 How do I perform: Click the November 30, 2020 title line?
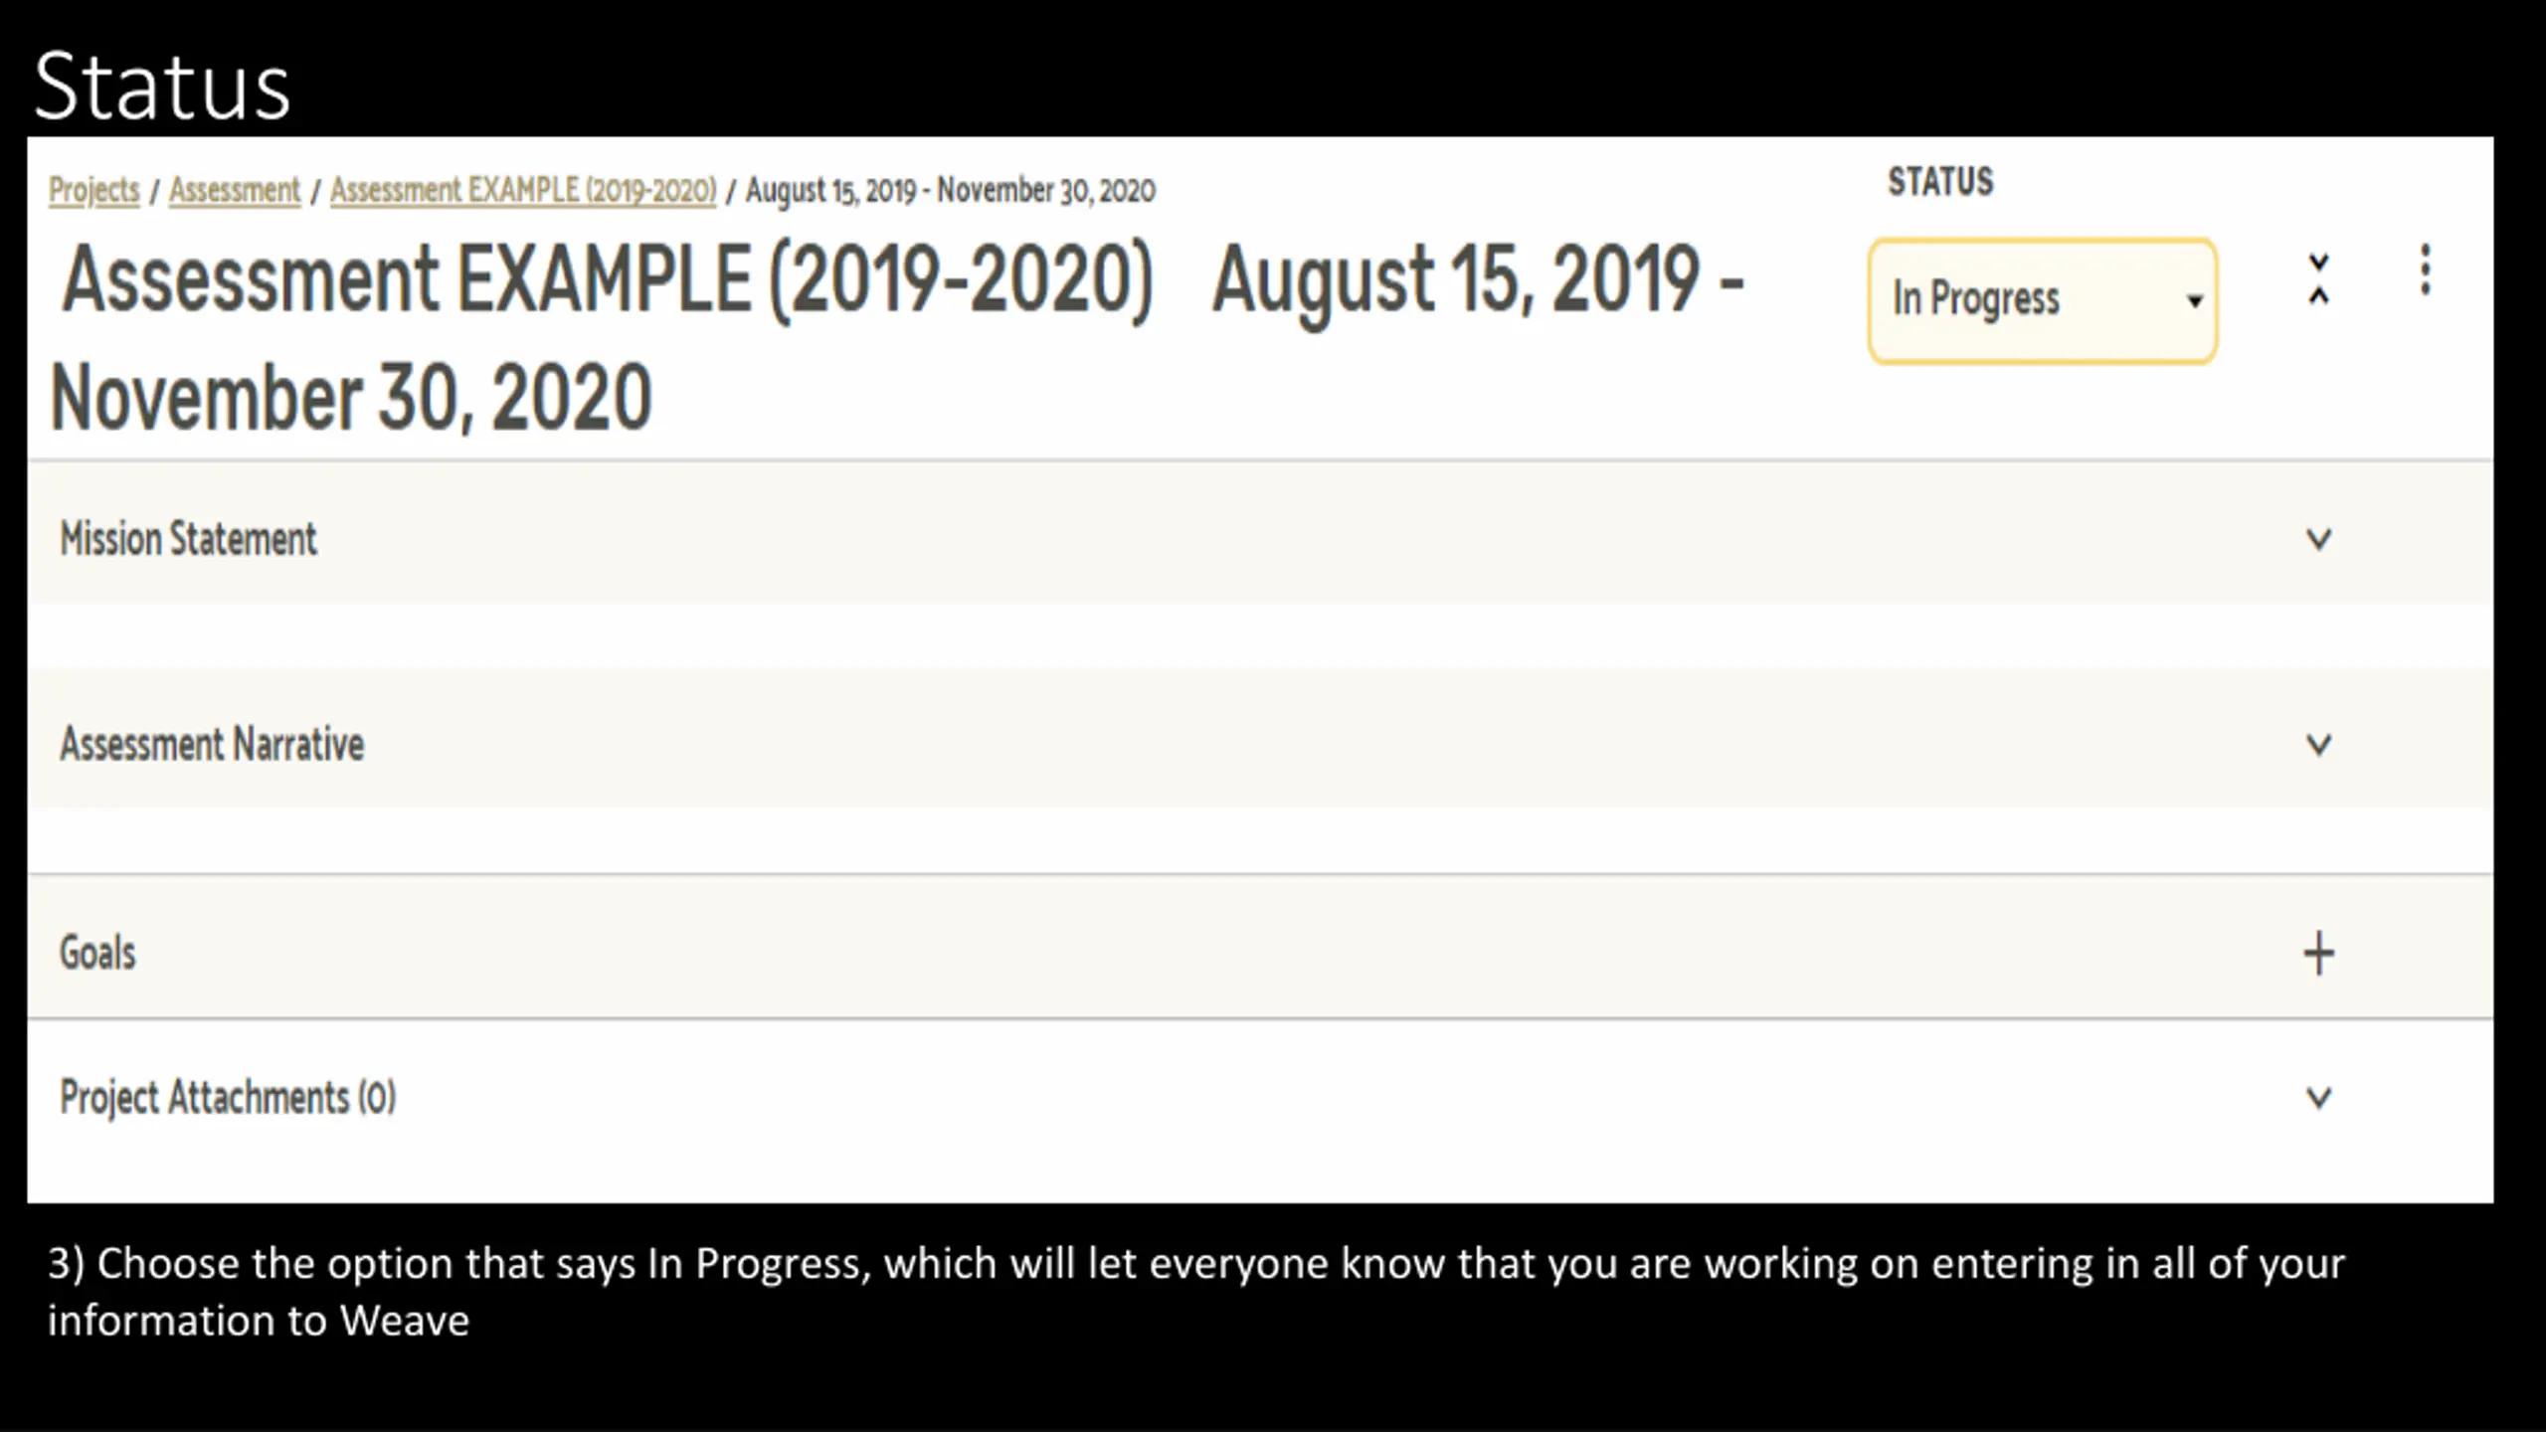pyautogui.click(x=351, y=398)
